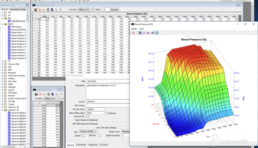Click the Value input field showing 1.0
The image size is (258, 148).
(x=106, y=10)
